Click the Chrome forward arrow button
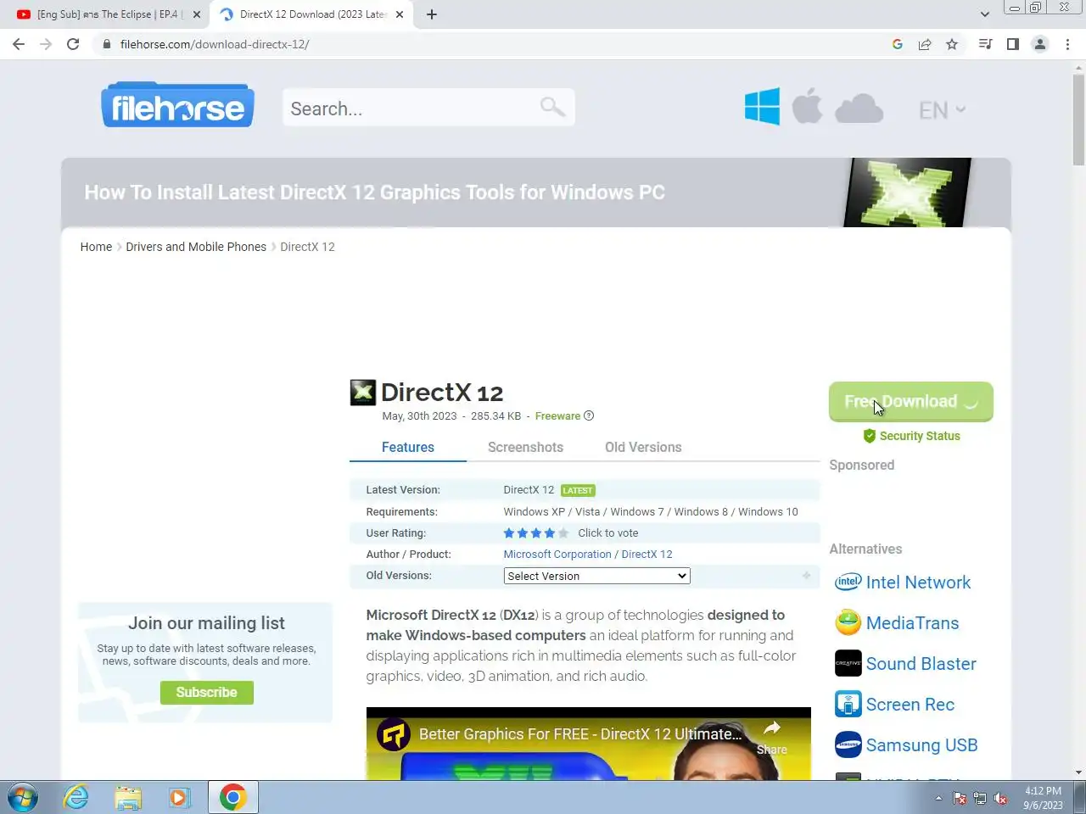The height and width of the screenshot is (814, 1086). click(x=46, y=44)
